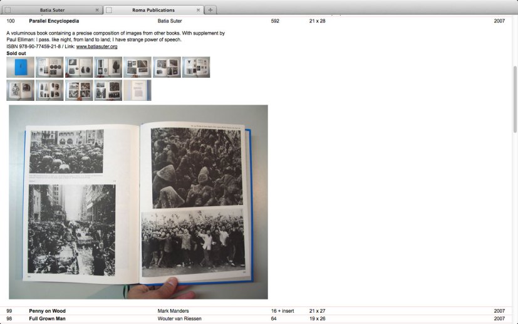Click the Parallel Encyclopedia title
This screenshot has height=324, width=518.
pos(54,21)
